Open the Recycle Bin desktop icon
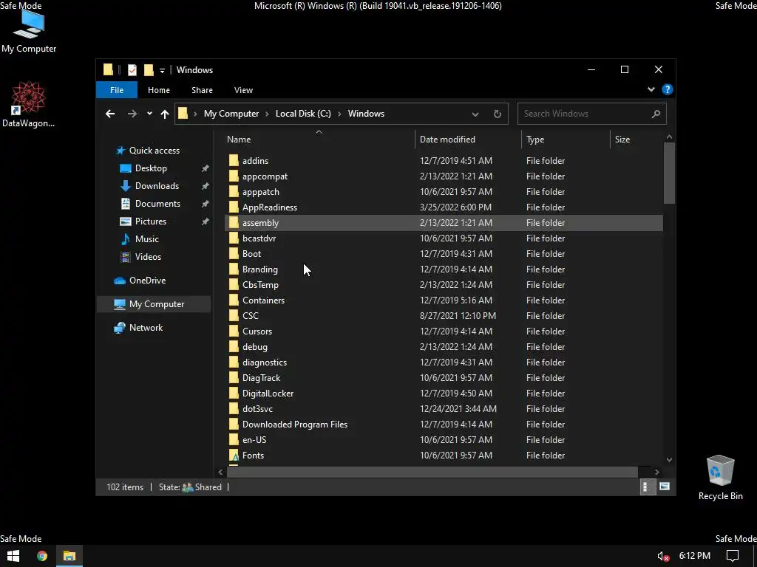The image size is (757, 567). tap(720, 478)
